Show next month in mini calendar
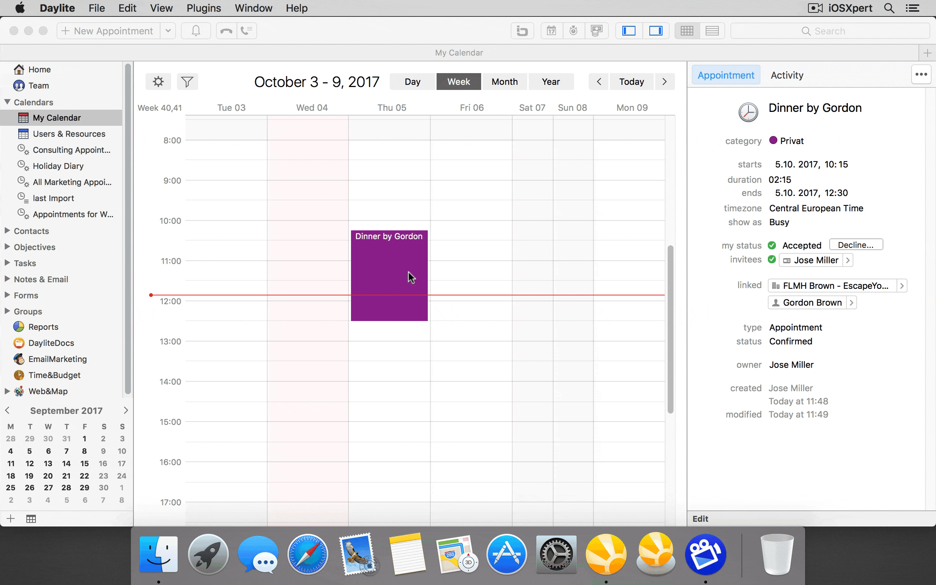Screen dimensions: 936x585 coord(125,410)
